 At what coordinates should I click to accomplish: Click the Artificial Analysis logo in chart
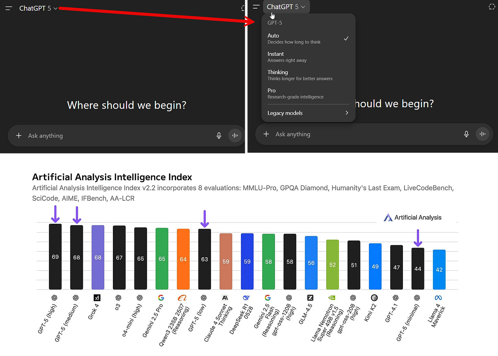point(412,218)
